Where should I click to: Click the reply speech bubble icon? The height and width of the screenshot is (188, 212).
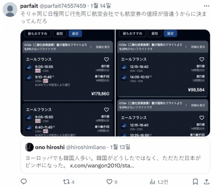point(24,182)
